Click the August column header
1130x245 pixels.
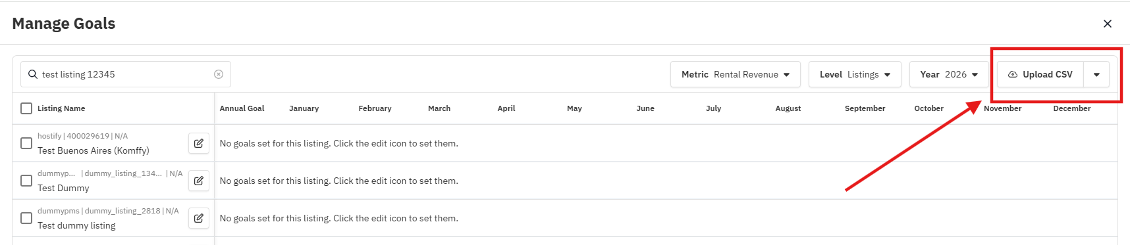tap(788, 108)
